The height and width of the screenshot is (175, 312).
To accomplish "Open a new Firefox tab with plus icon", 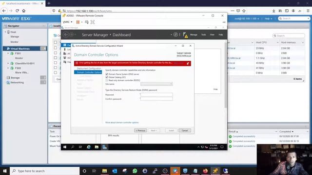I will [49, 3].
